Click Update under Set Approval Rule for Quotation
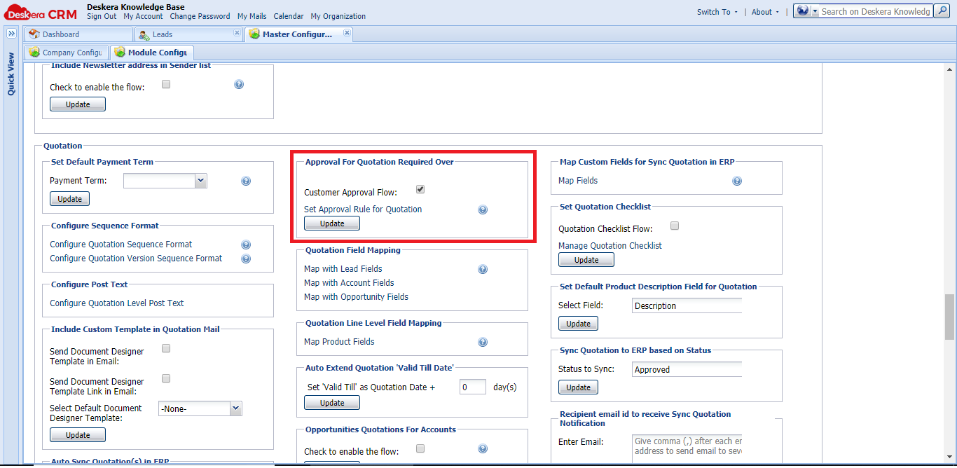Screen dimensions: 957x468 point(332,223)
